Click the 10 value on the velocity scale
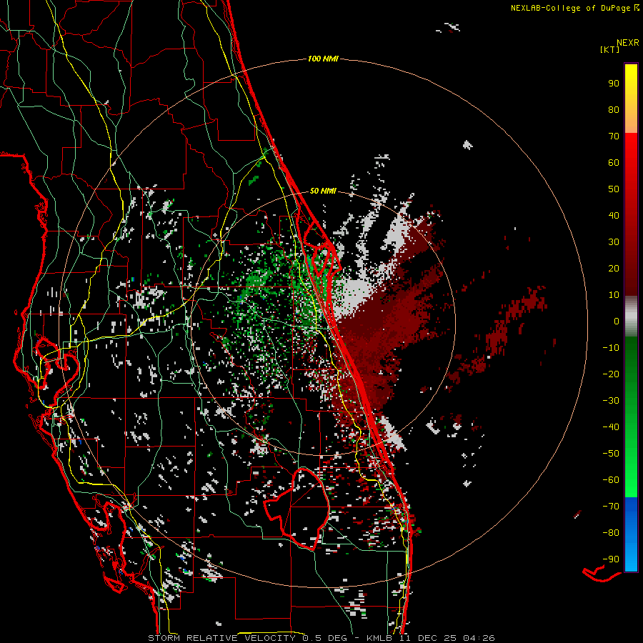 pos(614,295)
